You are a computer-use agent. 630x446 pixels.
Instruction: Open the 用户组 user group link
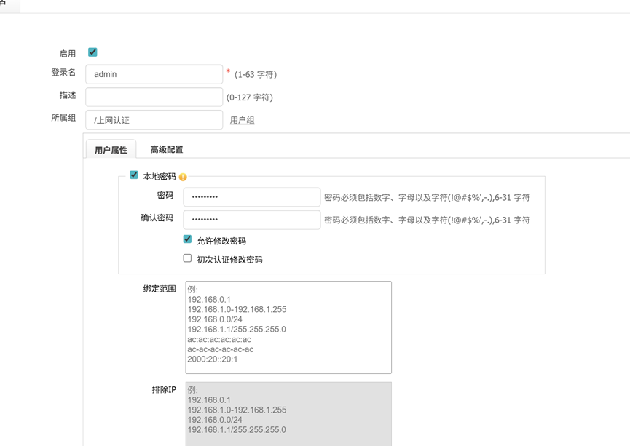(242, 120)
